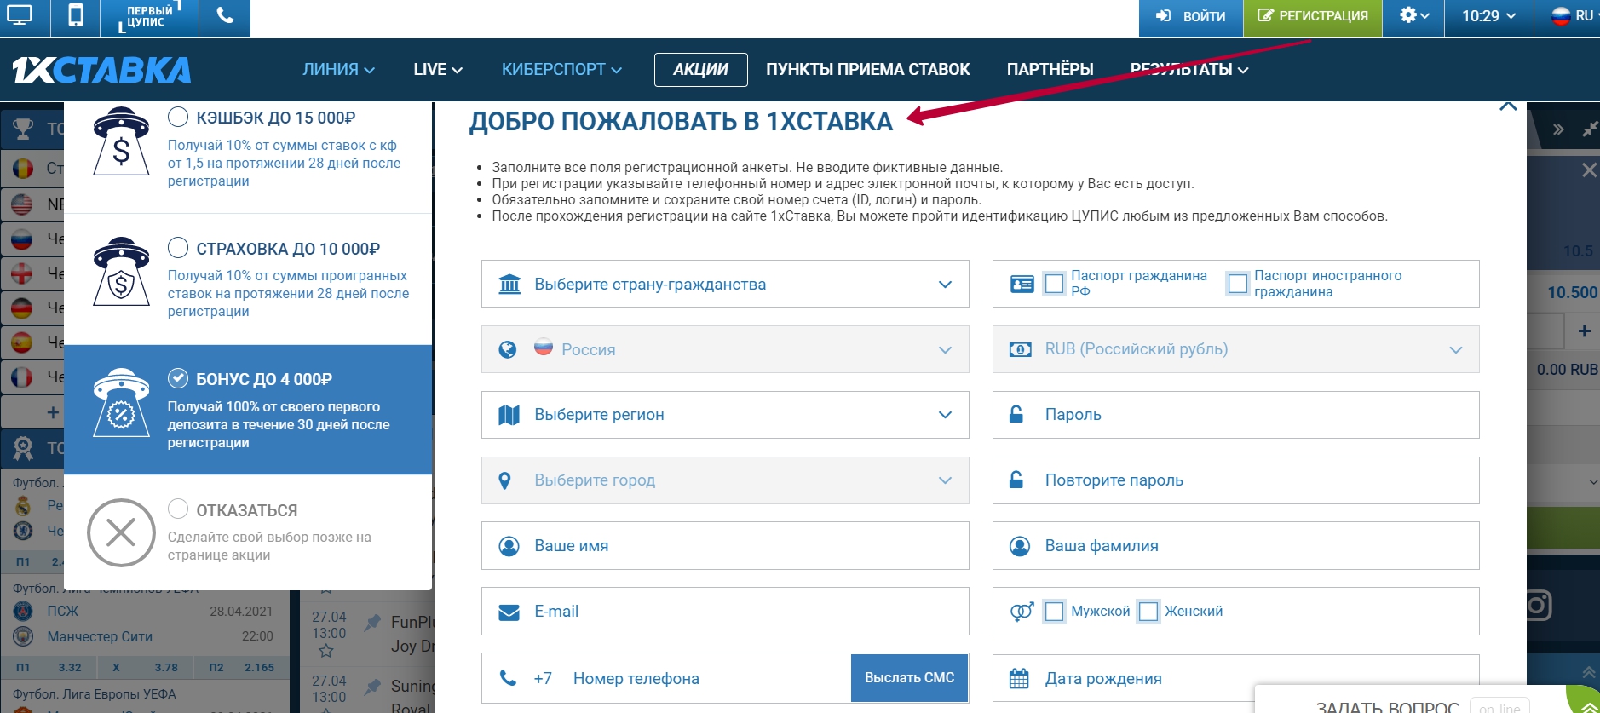
Task: Click the Выслать СМС button
Action: pyautogui.click(x=909, y=678)
